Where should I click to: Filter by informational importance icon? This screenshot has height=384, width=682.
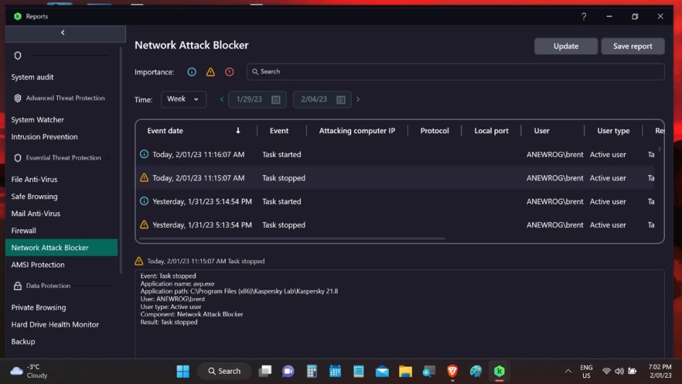click(x=192, y=72)
